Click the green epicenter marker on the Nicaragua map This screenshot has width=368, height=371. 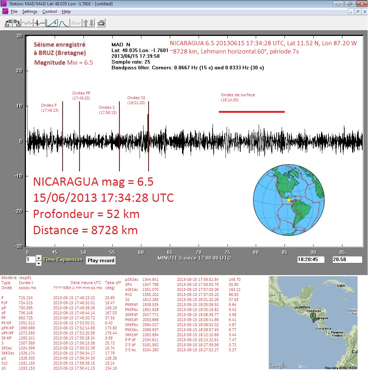click(313, 316)
